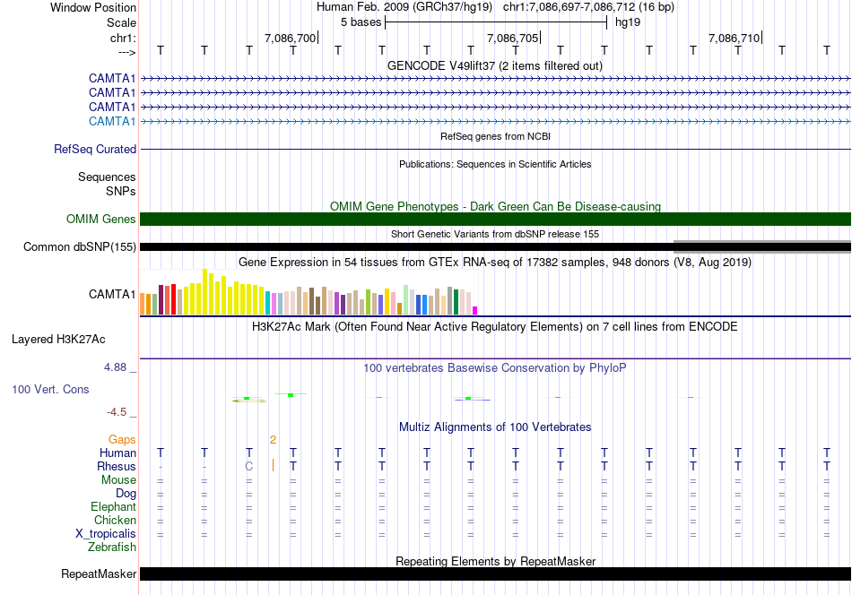This screenshot has width=852, height=595.
Task: Click the SNPs publications label
Action: [121, 191]
